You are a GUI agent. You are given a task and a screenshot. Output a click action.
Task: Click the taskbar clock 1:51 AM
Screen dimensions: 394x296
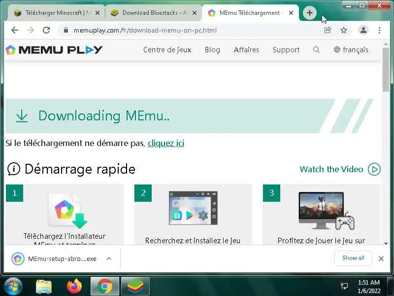[x=368, y=282]
